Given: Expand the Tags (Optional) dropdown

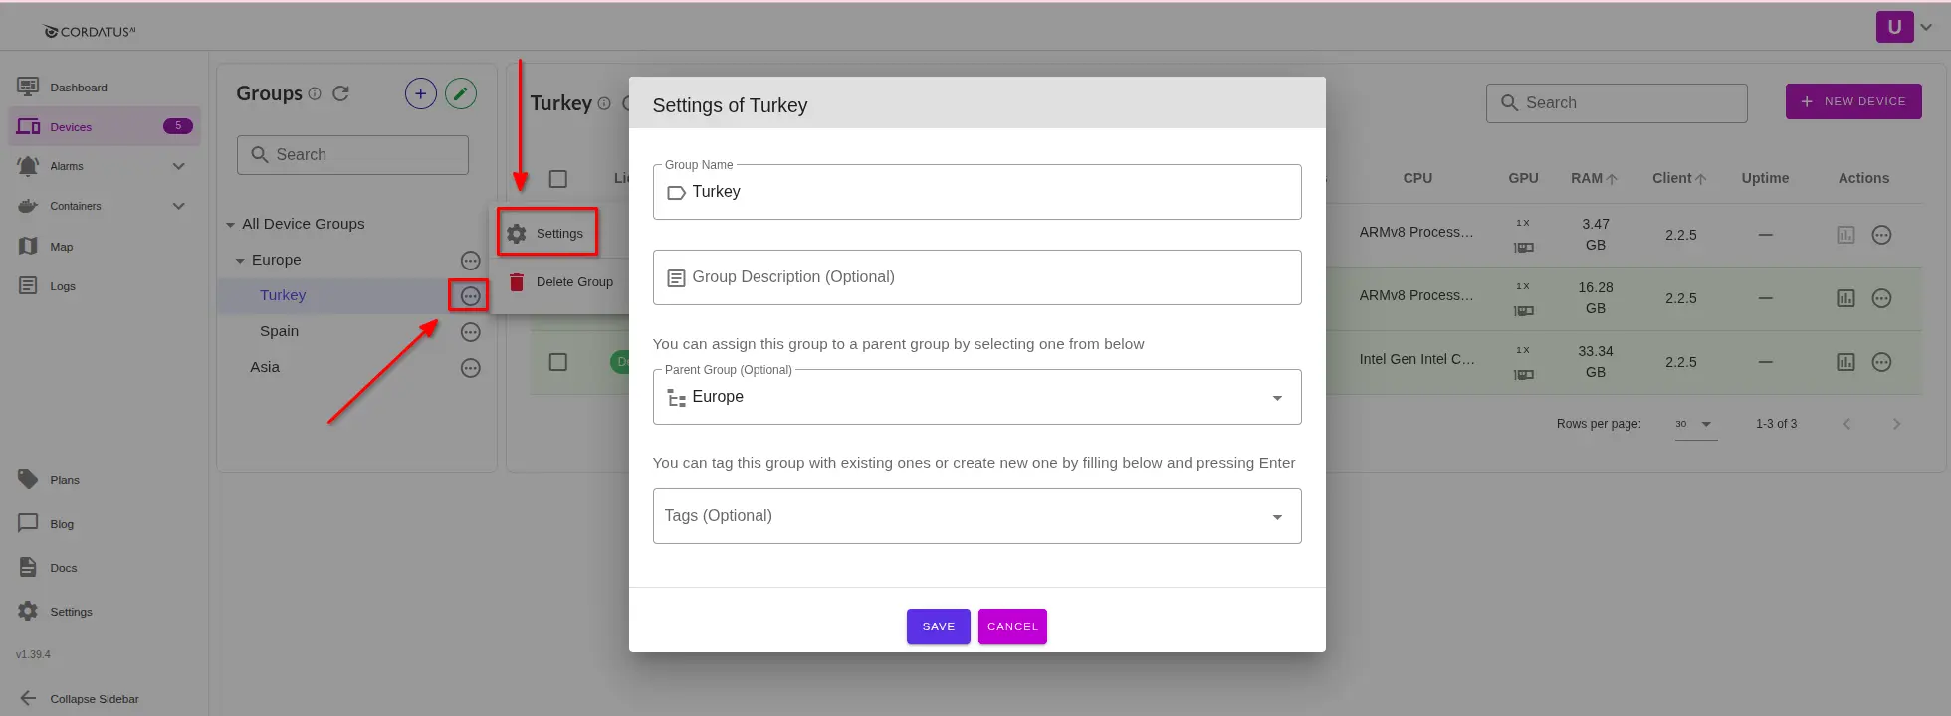Looking at the screenshot, I should click(x=1276, y=517).
